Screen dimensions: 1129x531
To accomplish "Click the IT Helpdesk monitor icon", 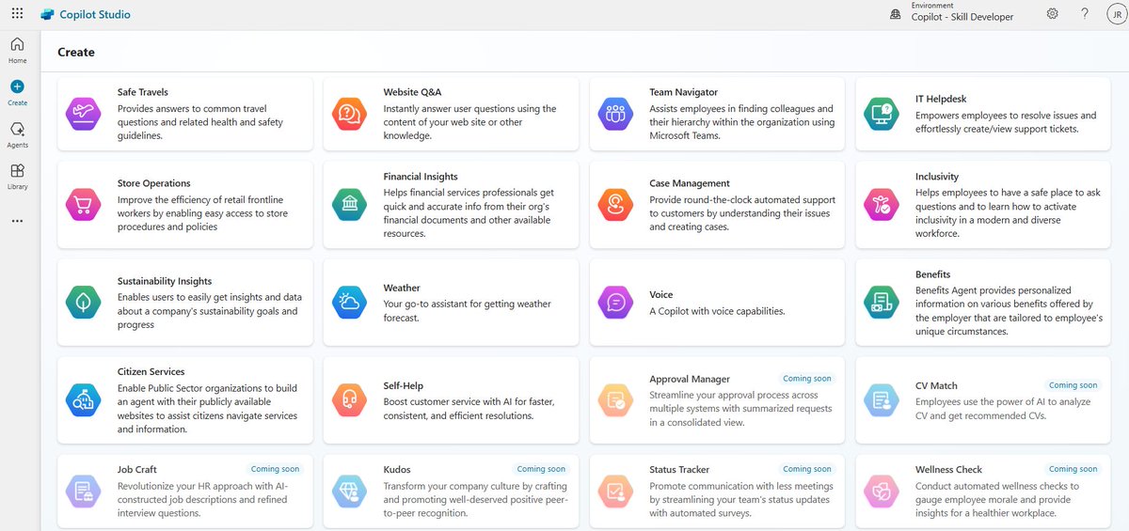I will (882, 114).
